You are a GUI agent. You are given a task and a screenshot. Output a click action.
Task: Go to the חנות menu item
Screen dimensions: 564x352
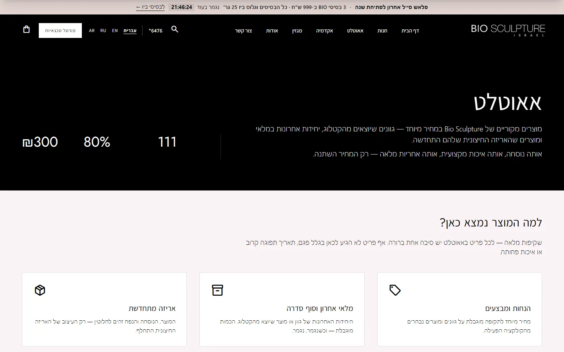click(382, 31)
